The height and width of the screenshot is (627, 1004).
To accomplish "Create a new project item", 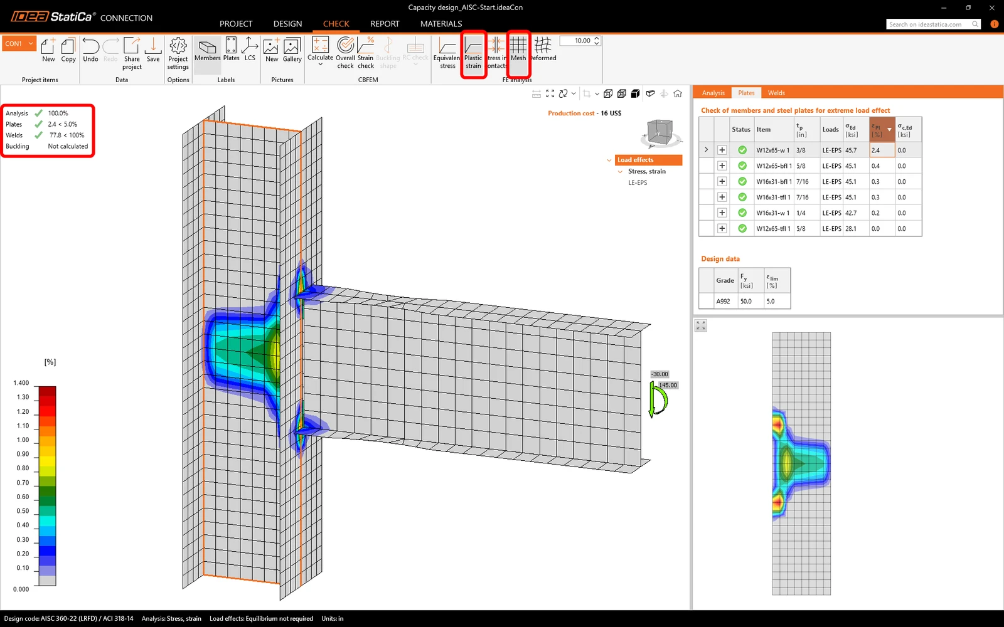I will pos(48,50).
